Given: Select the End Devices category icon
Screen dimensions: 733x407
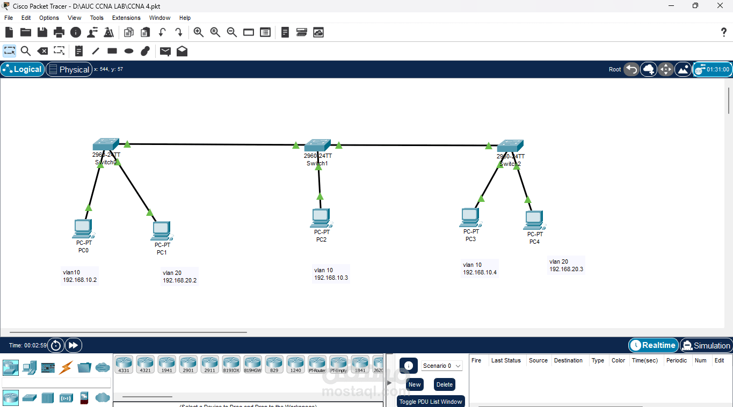Looking at the screenshot, I should point(29,368).
